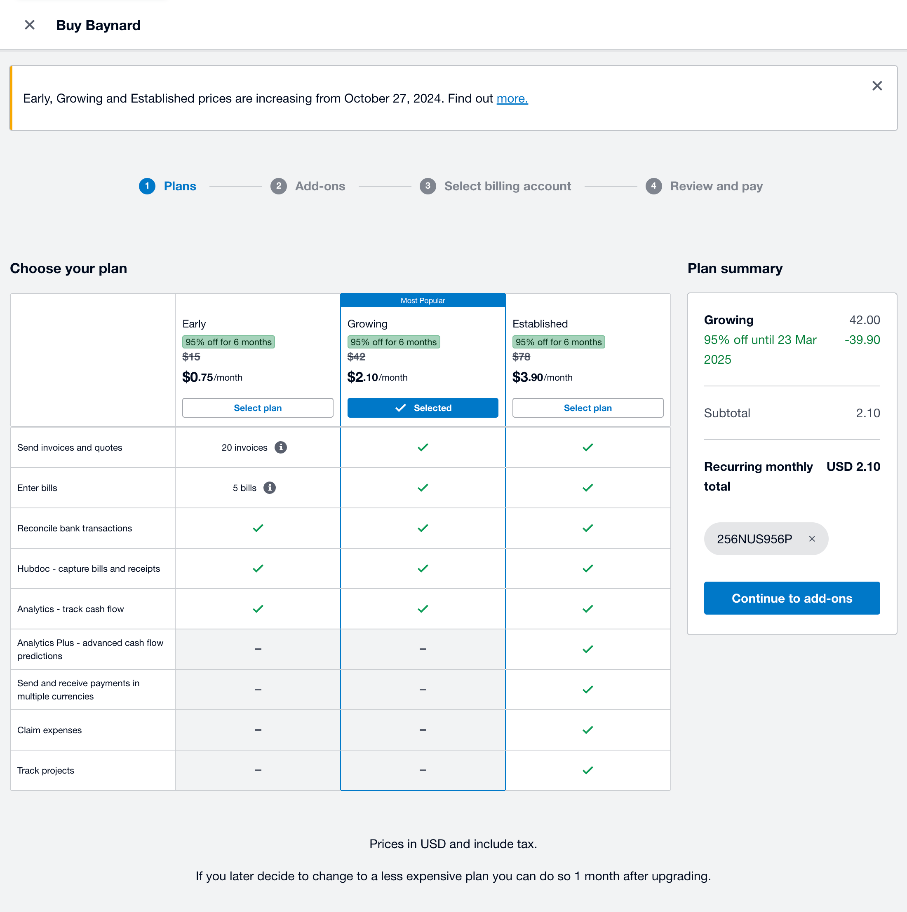The height and width of the screenshot is (912, 907).
Task: Click step 3 billing account circle icon
Action: pos(428,187)
